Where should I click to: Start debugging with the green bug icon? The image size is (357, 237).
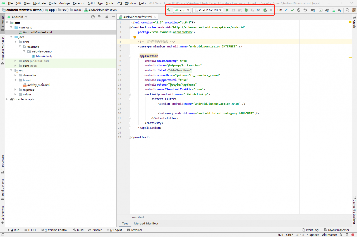pyautogui.click(x=246, y=10)
